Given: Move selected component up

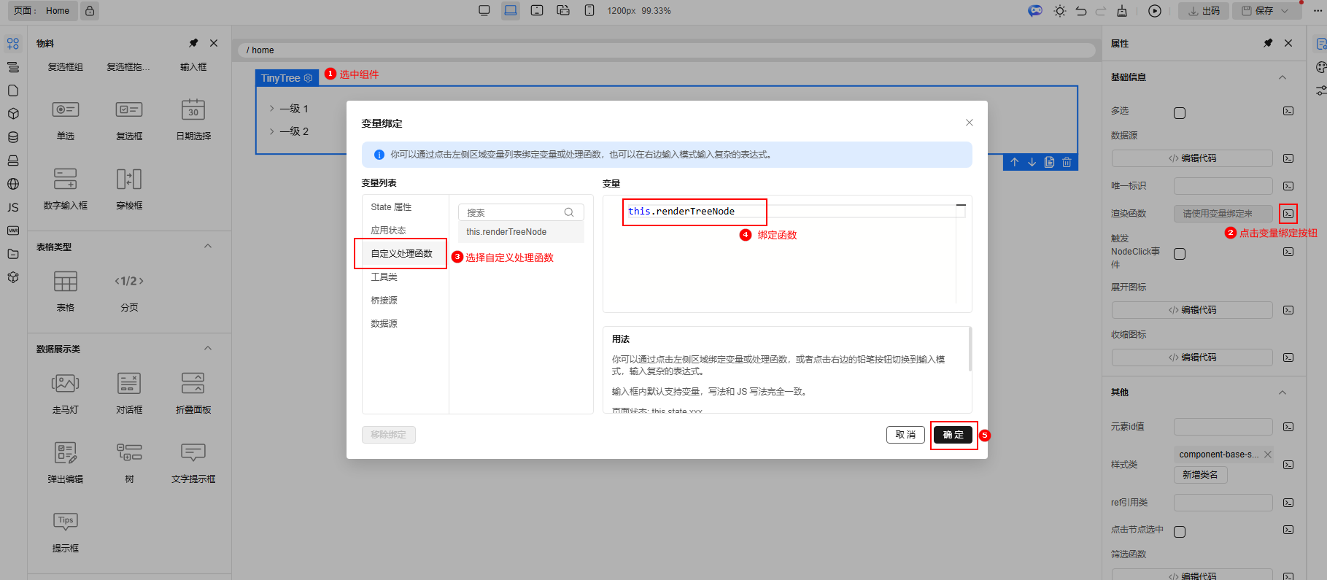Looking at the screenshot, I should [1014, 162].
